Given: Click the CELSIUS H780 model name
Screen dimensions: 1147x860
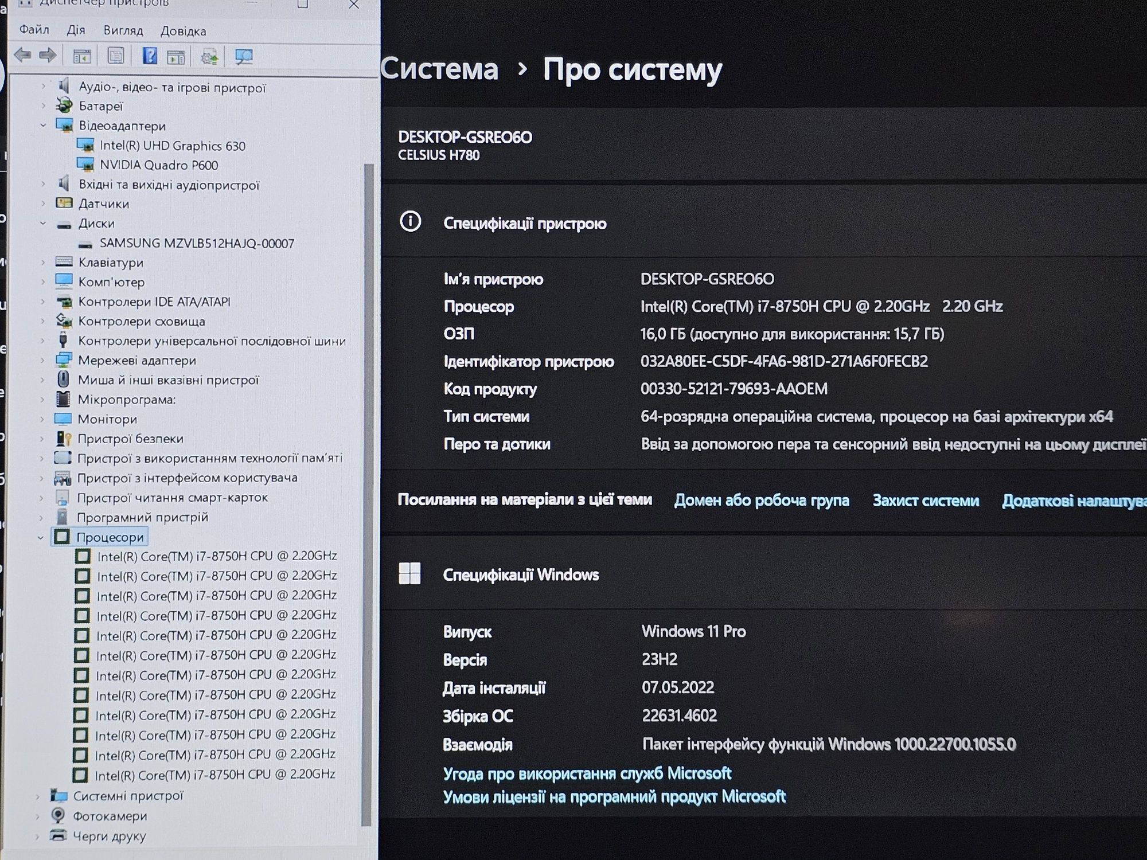Looking at the screenshot, I should coord(439,155).
